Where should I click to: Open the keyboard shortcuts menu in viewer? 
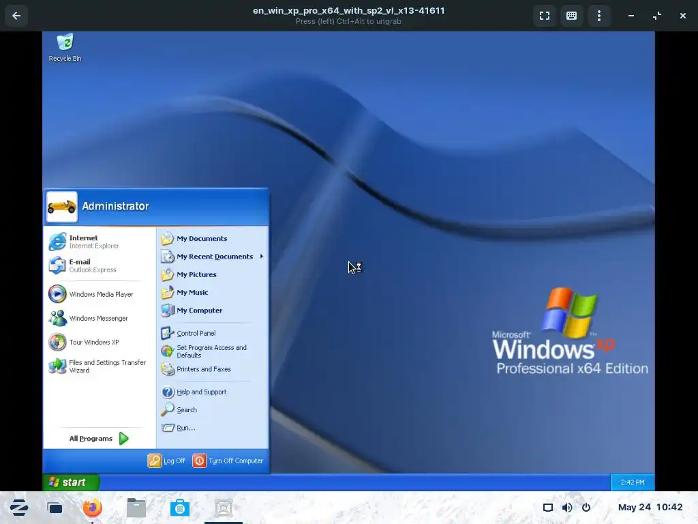[x=572, y=16]
